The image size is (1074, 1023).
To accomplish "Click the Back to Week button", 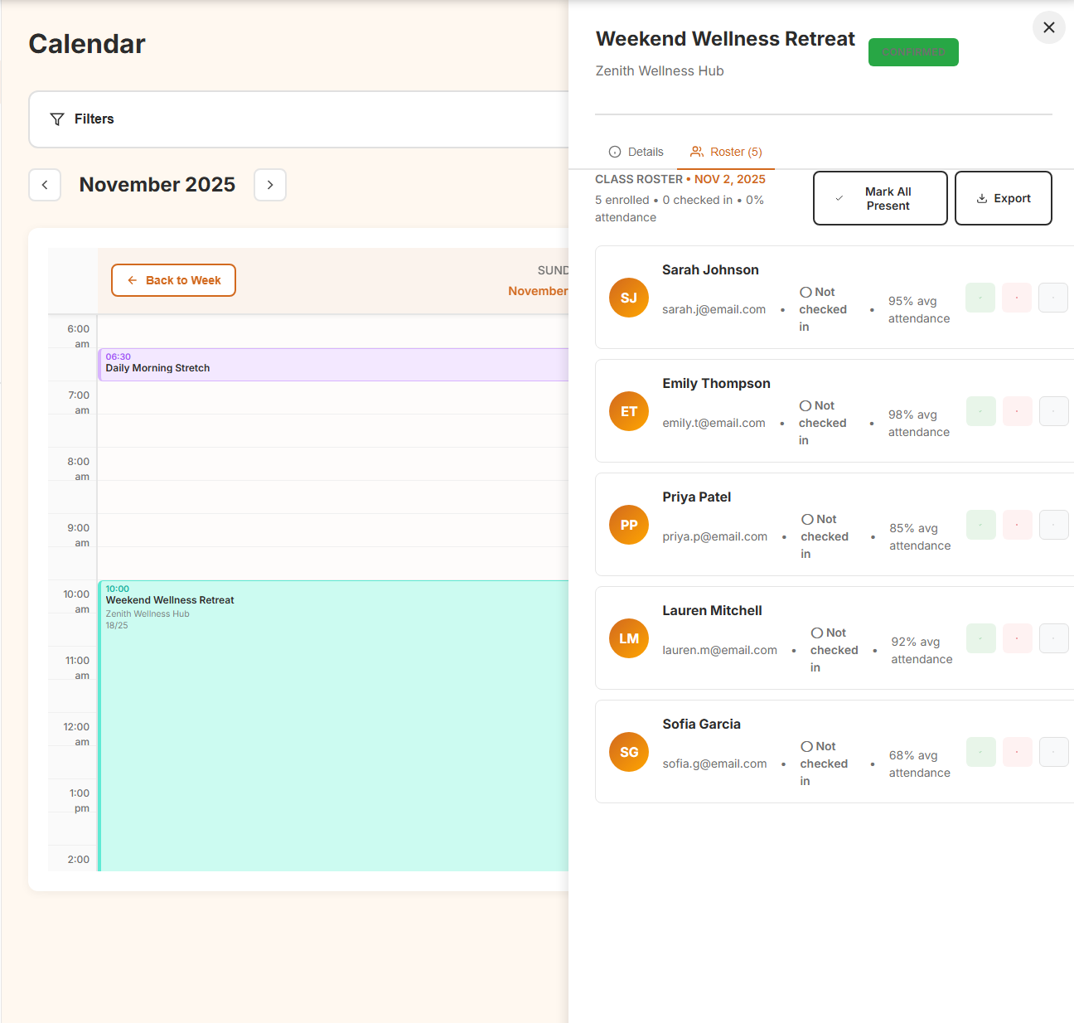I will 173,280.
